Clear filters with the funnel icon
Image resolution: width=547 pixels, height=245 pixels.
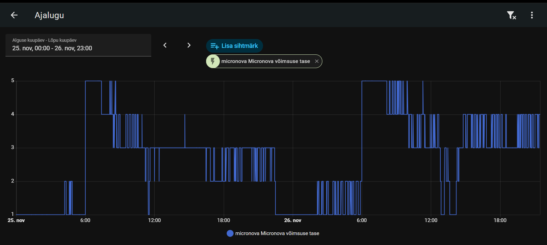point(511,15)
